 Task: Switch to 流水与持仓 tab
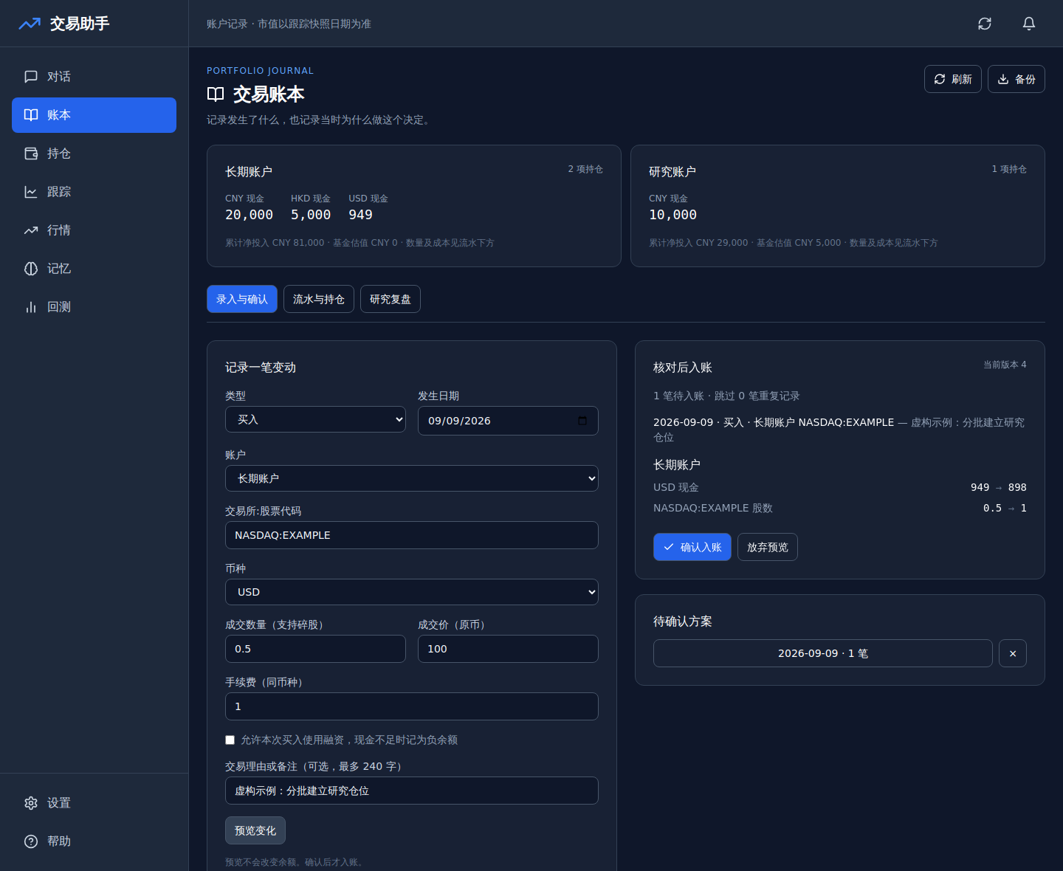[319, 299]
